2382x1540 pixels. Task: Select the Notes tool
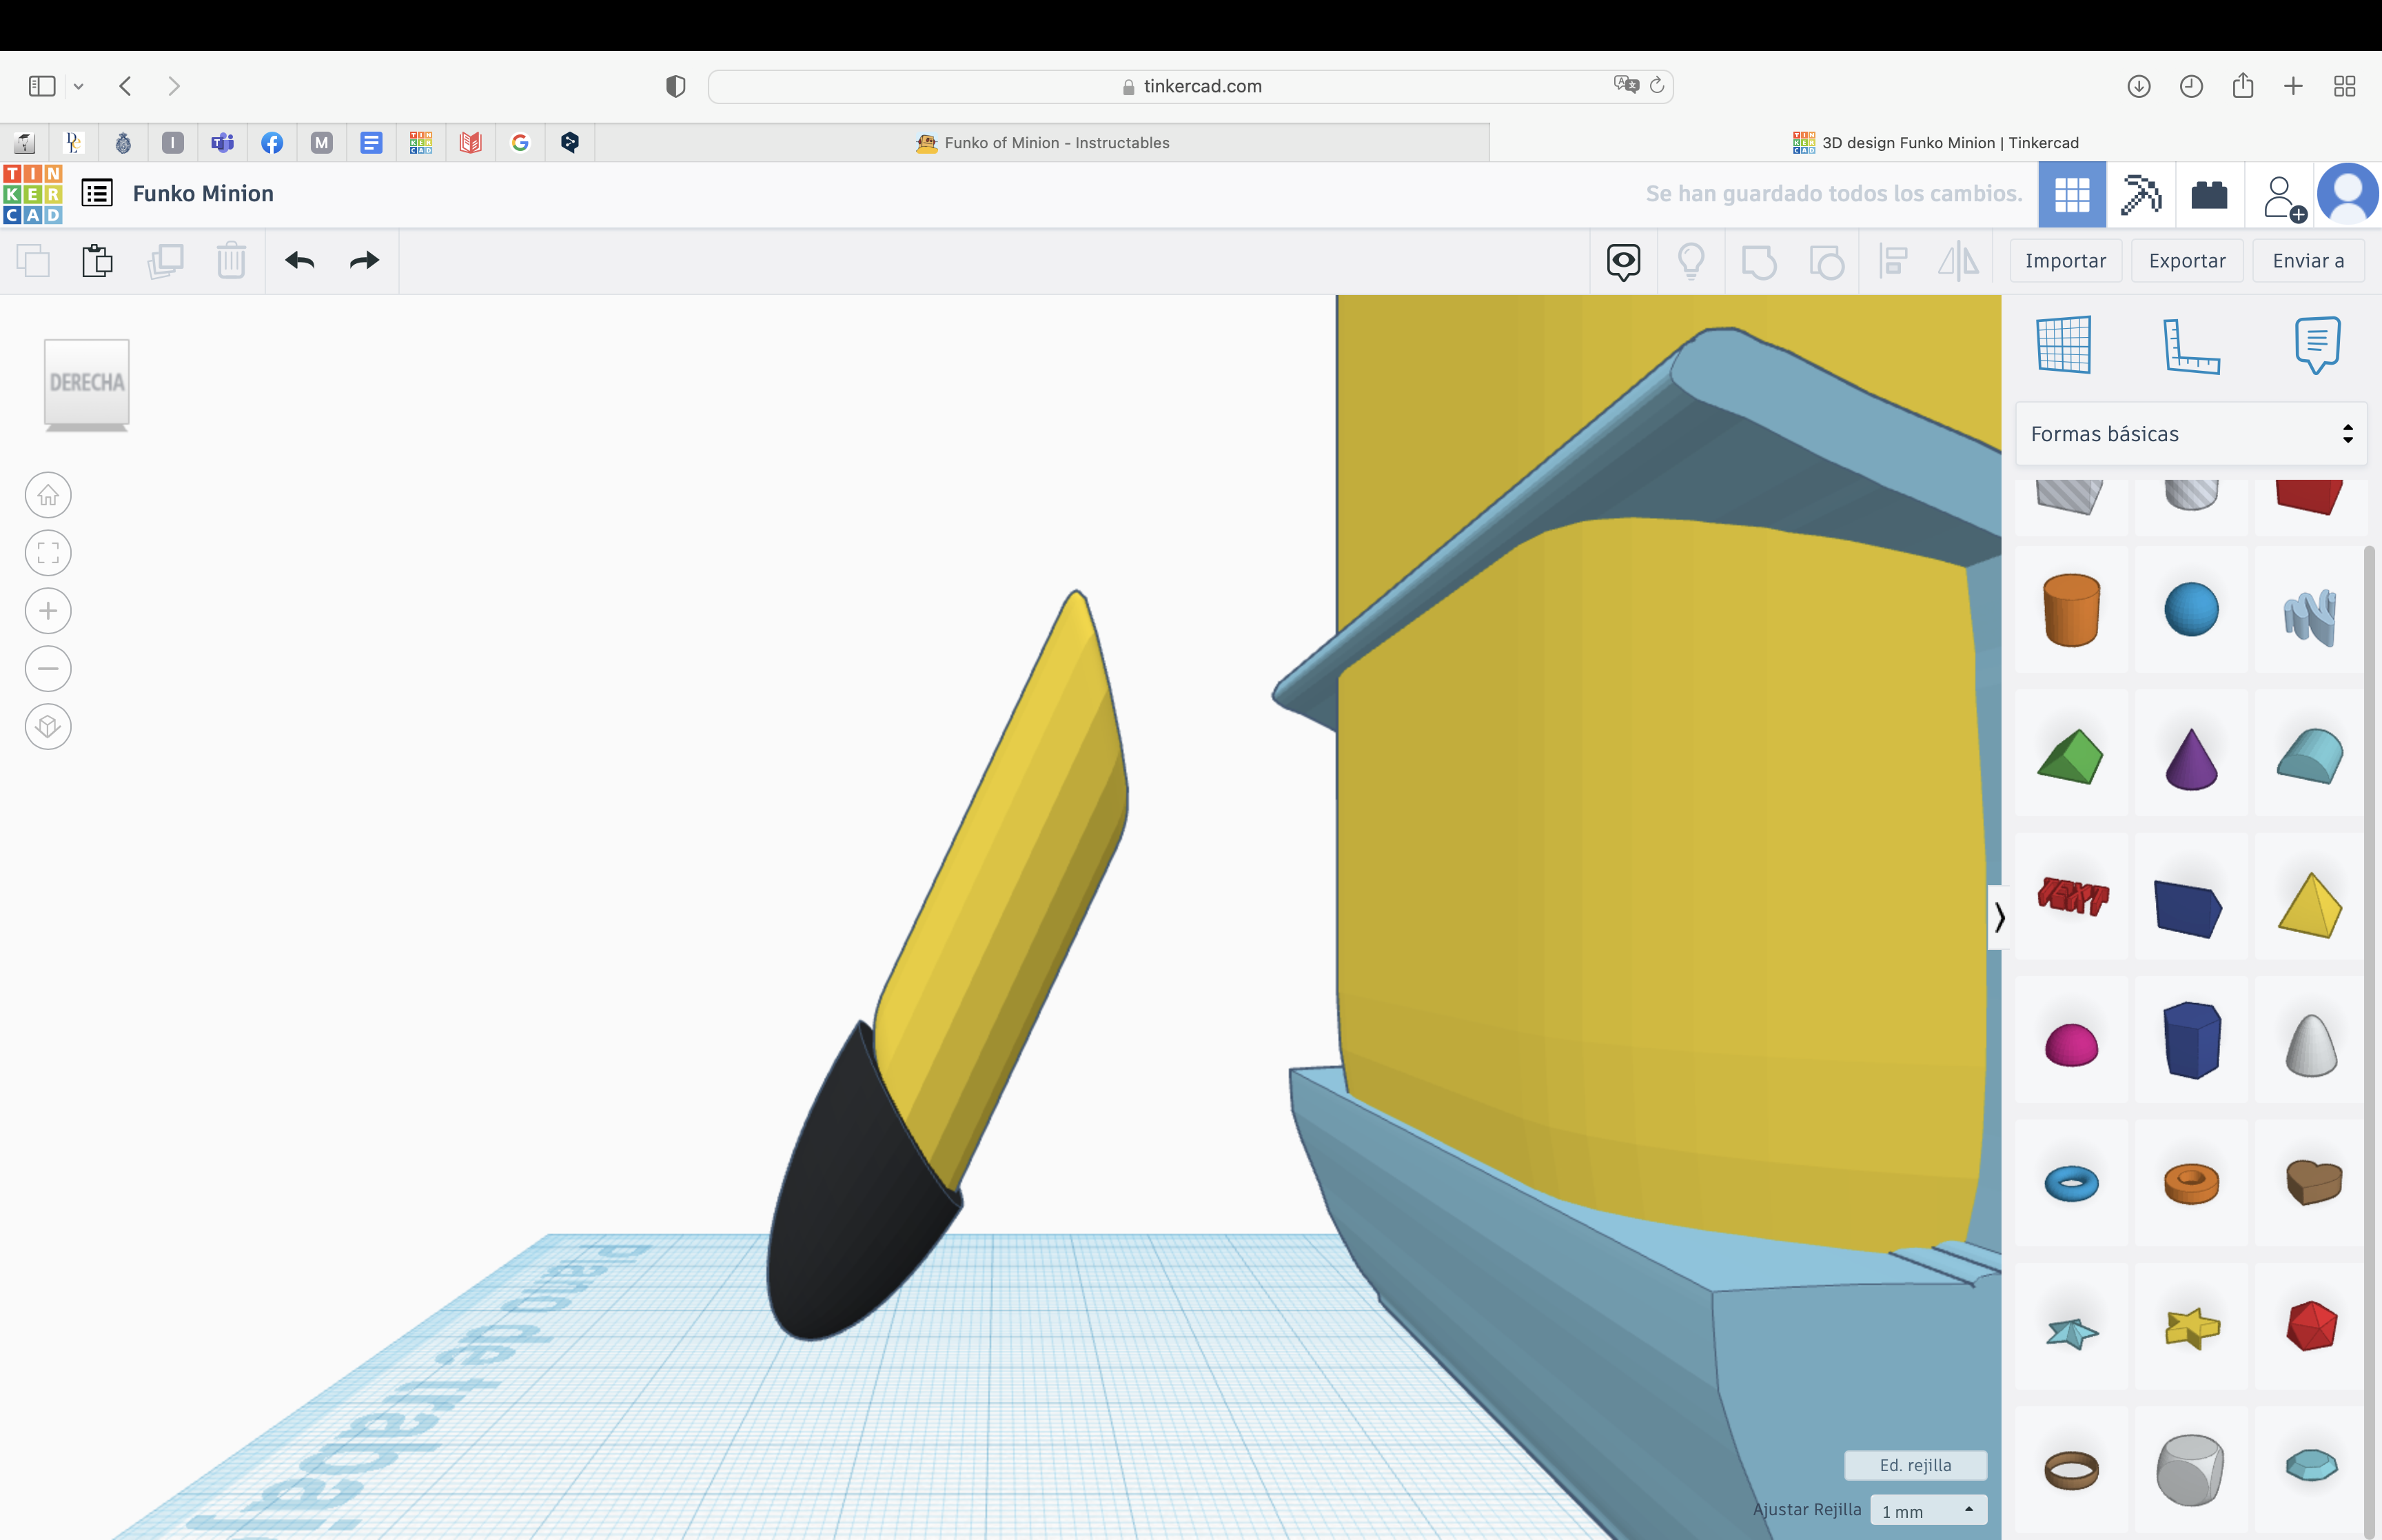[x=2317, y=345]
